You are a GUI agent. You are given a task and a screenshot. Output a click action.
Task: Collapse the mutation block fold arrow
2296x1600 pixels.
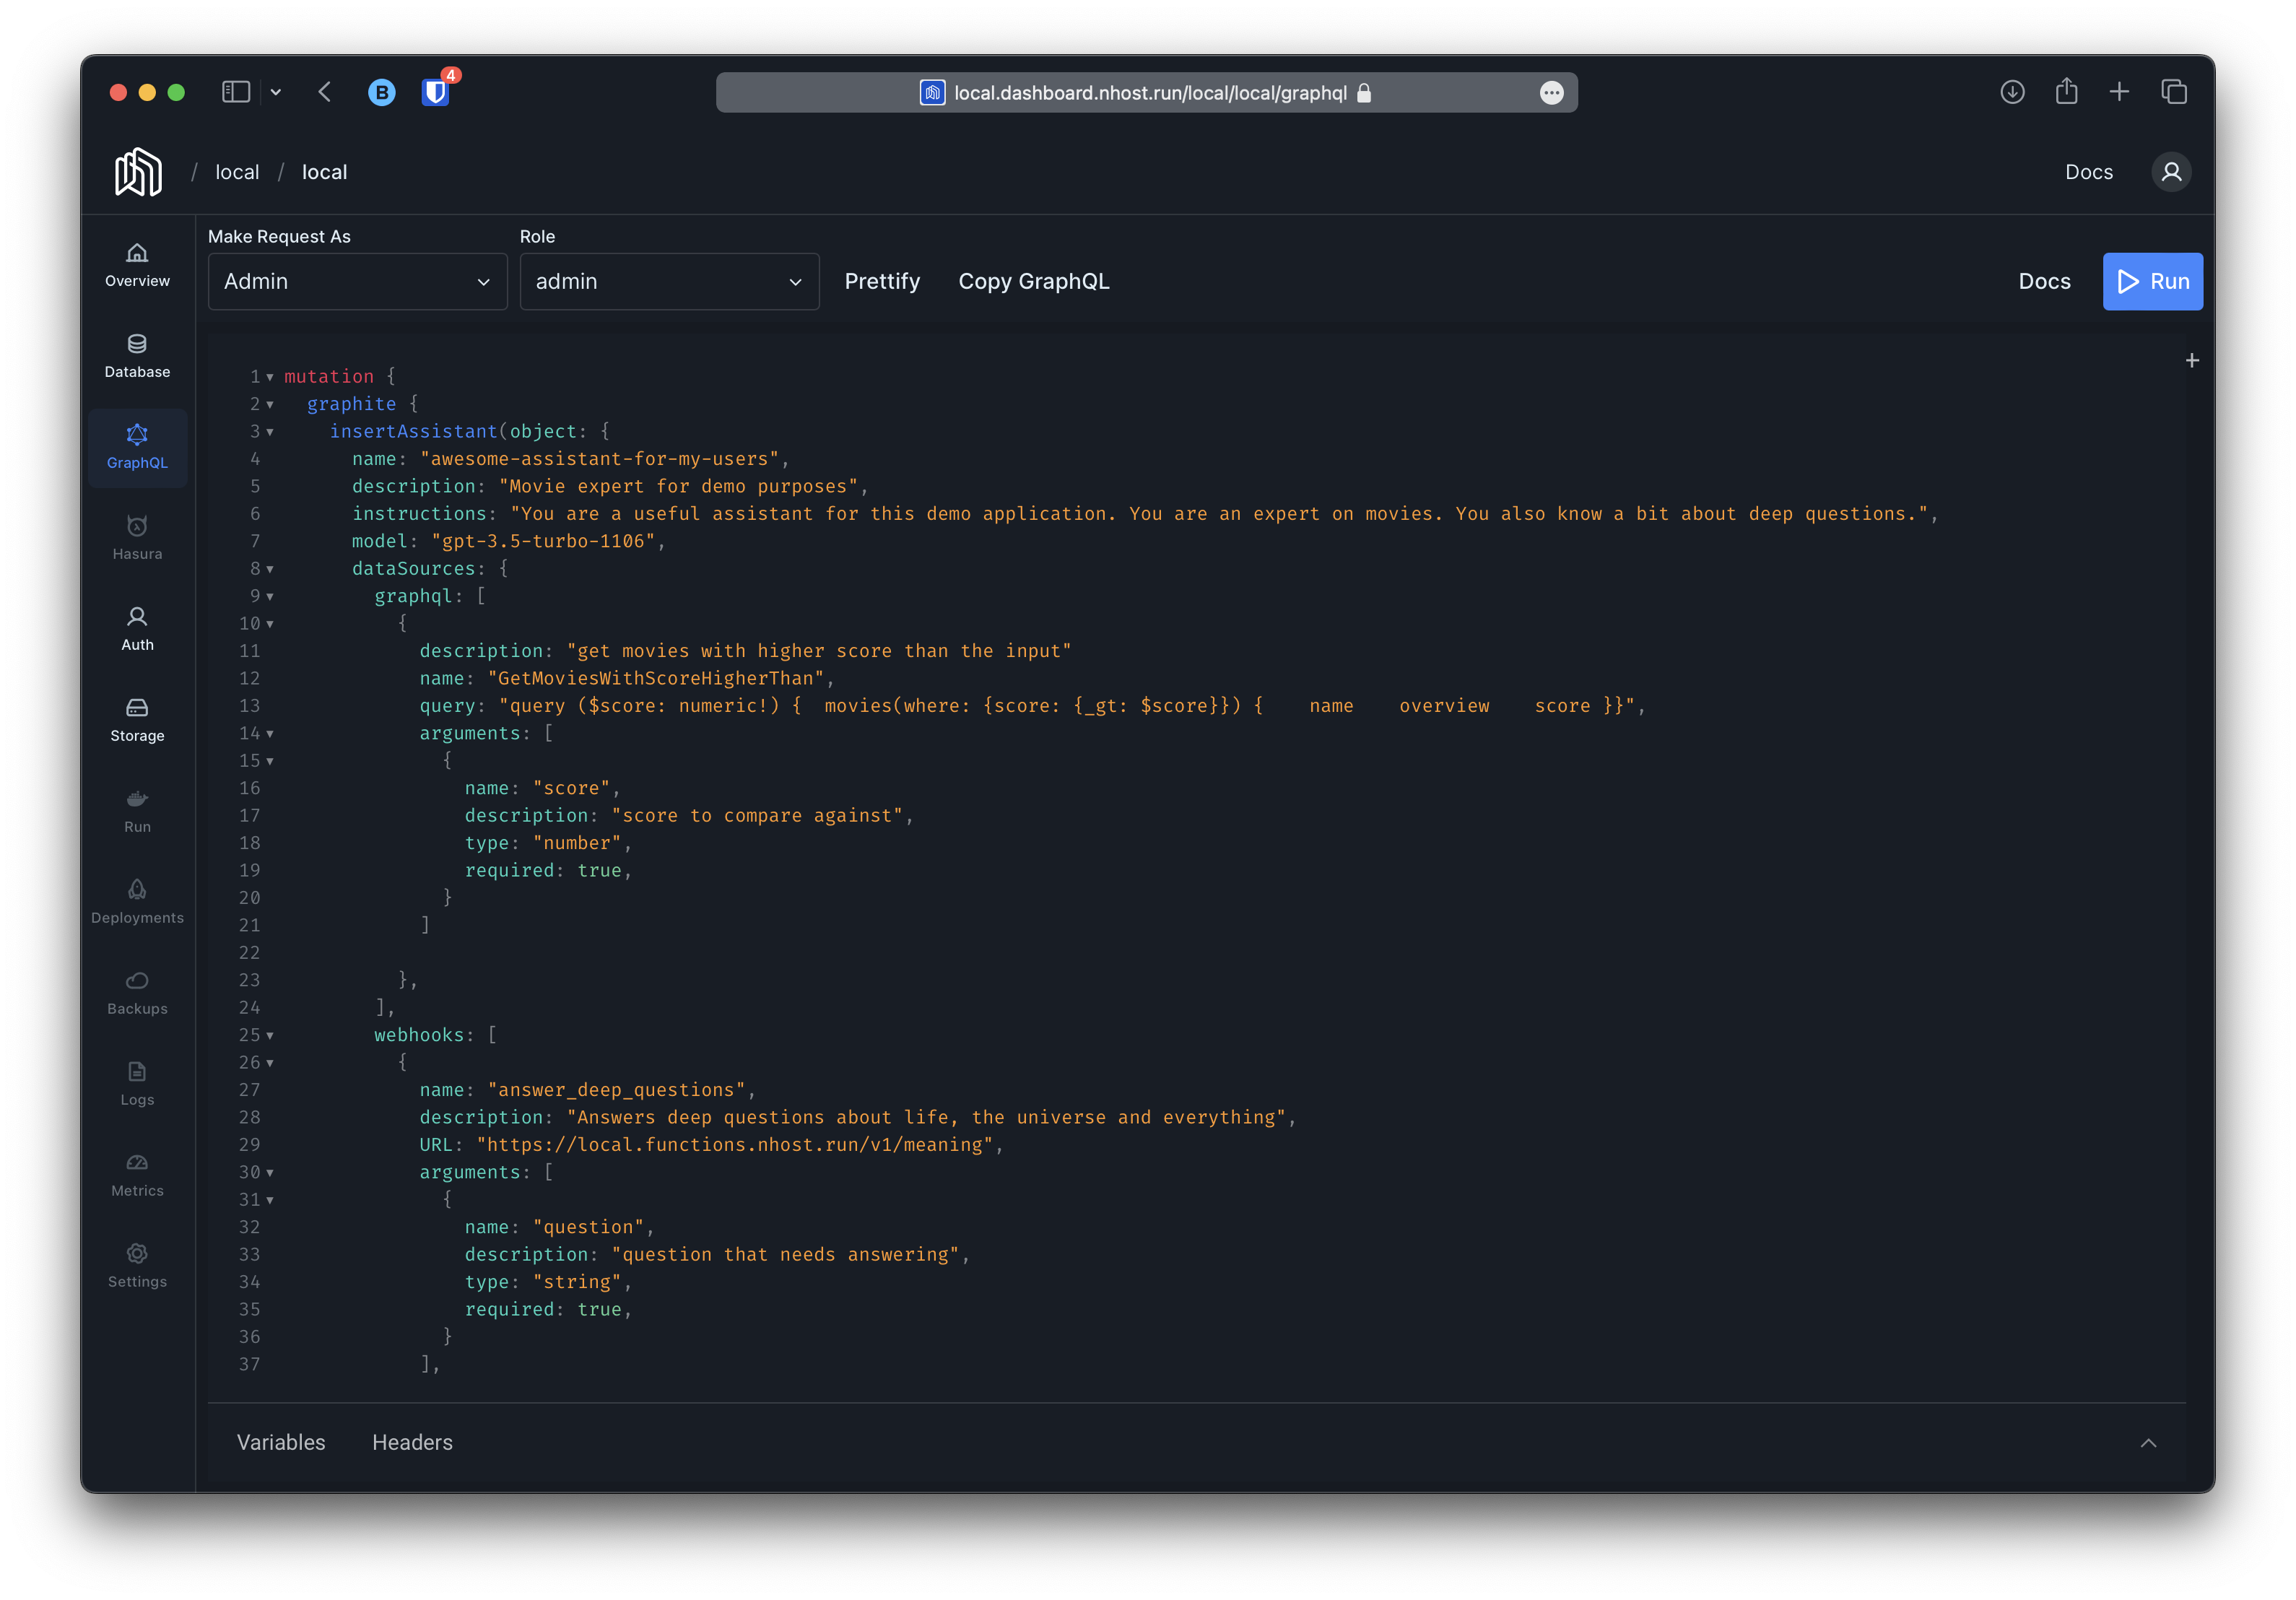tap(270, 377)
